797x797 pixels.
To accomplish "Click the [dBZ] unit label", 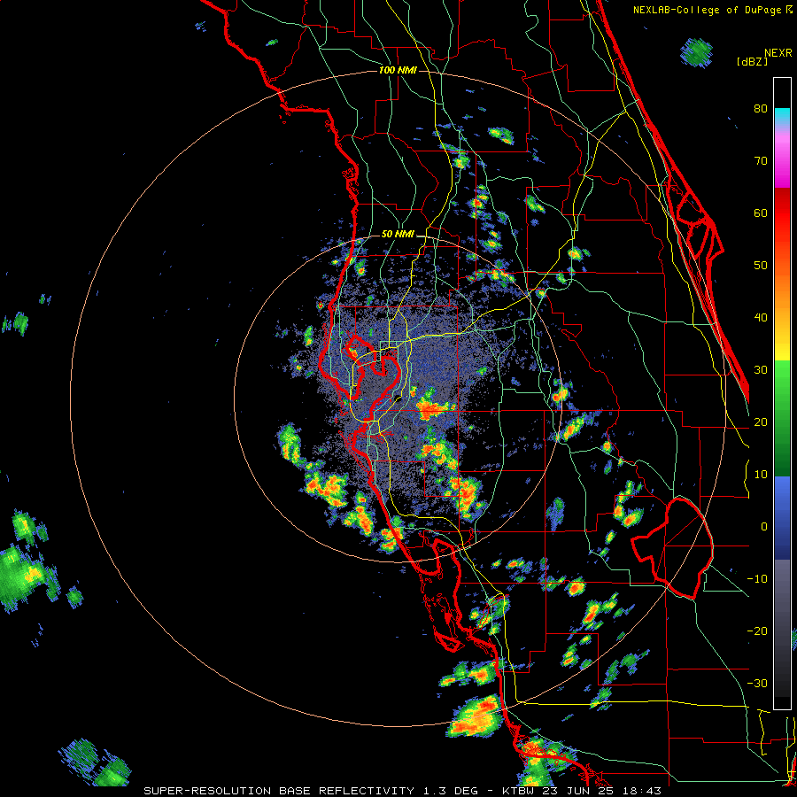I will point(752,61).
